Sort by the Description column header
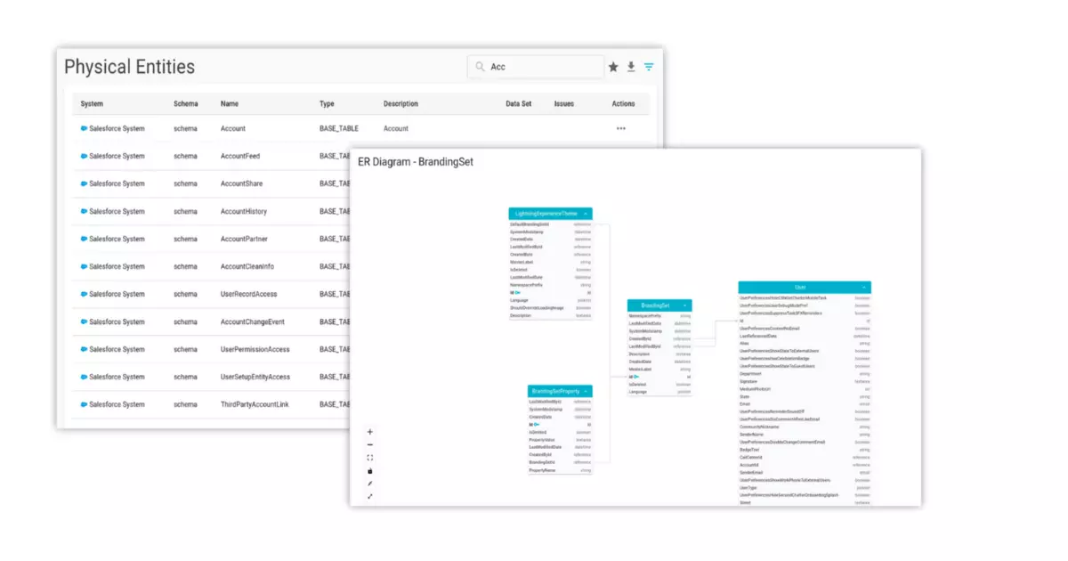1068x561 pixels. pyautogui.click(x=400, y=103)
